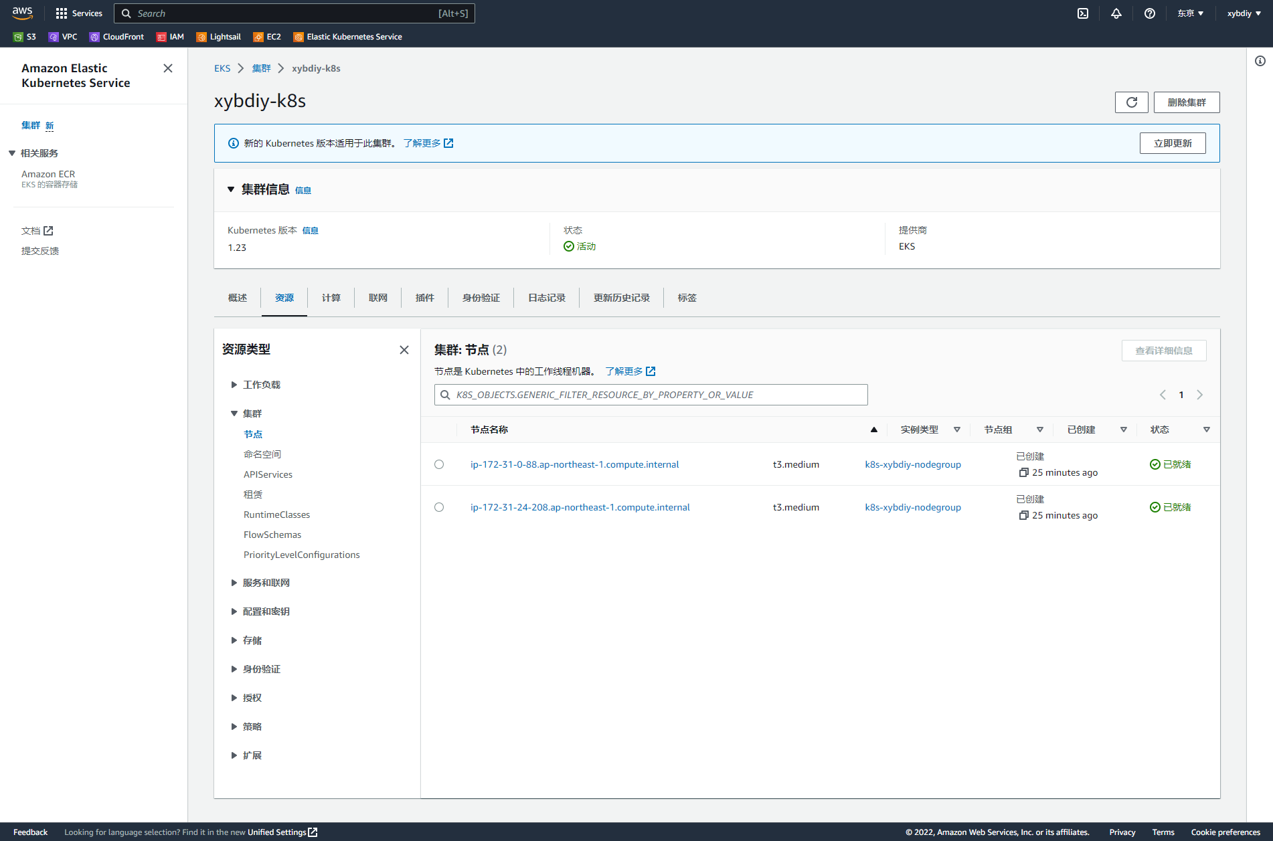The width and height of the screenshot is (1273, 841).
Task: Expand the 配置和密钥 resource group
Action: point(234,612)
